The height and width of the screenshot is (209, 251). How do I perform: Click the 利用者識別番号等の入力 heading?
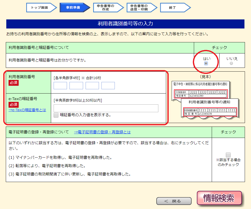point(125,24)
